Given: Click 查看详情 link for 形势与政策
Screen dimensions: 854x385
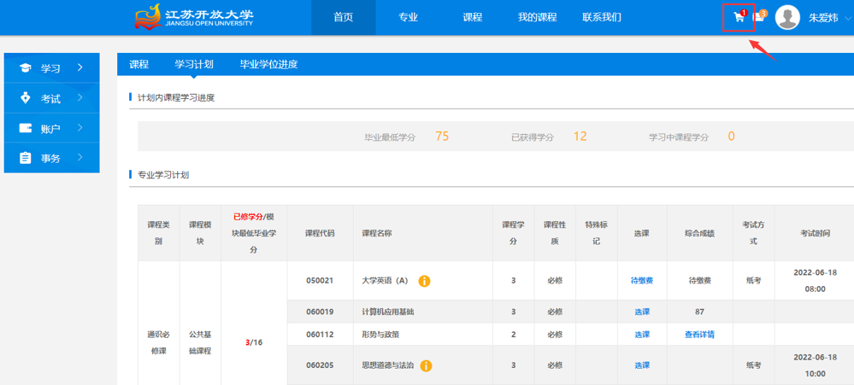Looking at the screenshot, I should 699,335.
